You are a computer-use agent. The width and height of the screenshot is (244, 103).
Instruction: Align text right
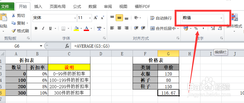click(127, 28)
